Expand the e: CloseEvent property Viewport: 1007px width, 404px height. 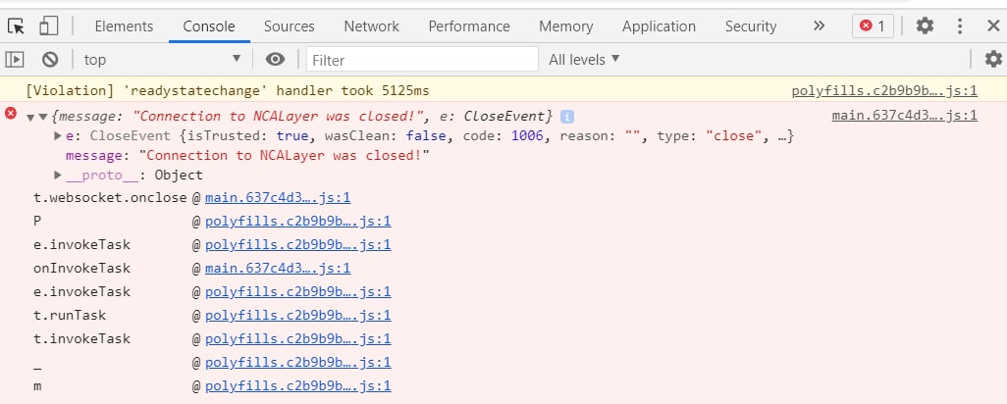pos(58,136)
